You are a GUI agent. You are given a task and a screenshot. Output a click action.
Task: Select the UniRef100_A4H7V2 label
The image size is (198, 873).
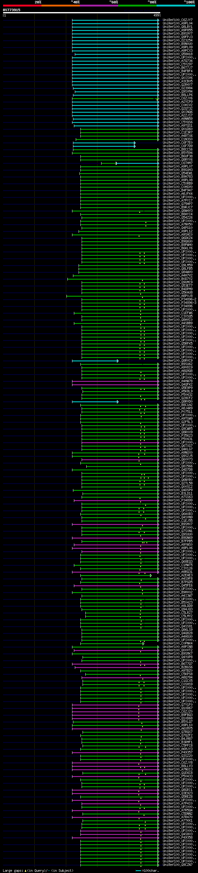point(177,276)
